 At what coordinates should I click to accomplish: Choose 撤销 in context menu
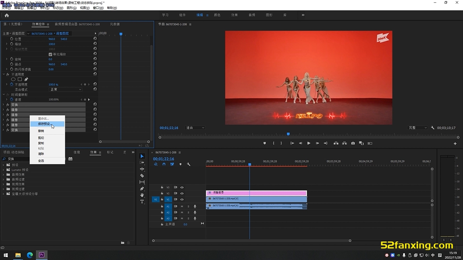point(47,131)
